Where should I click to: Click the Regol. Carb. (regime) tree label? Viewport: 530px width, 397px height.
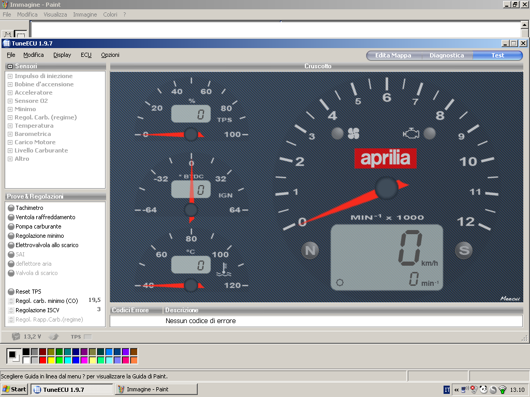[x=46, y=117]
